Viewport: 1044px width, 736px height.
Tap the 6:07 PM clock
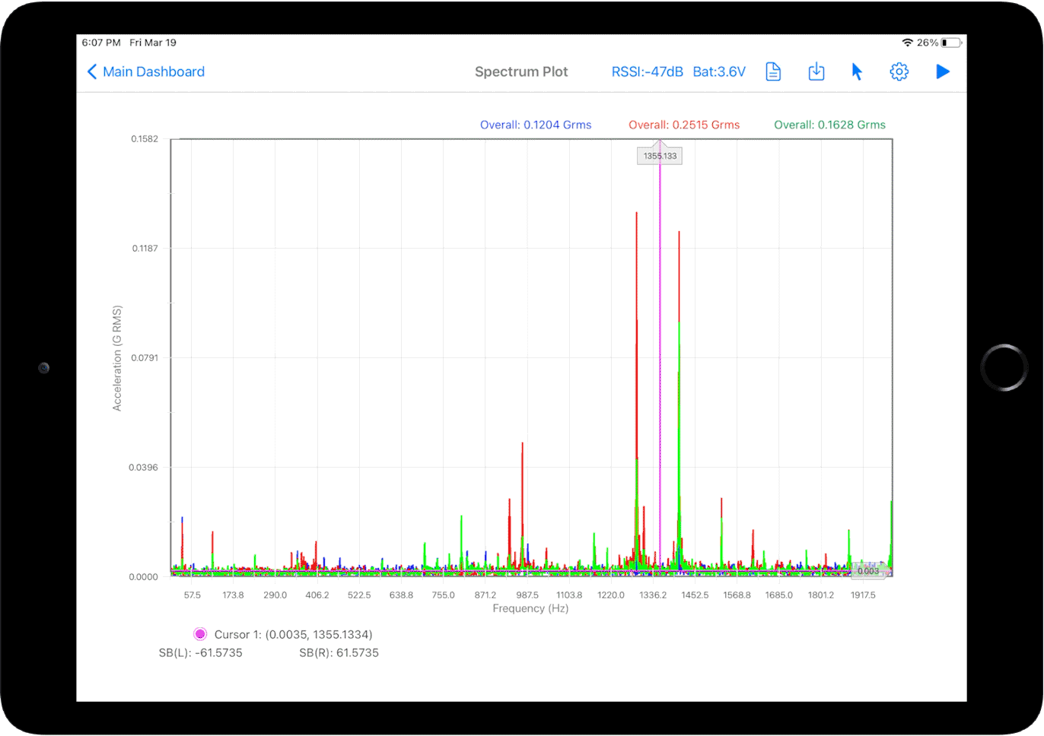click(101, 43)
